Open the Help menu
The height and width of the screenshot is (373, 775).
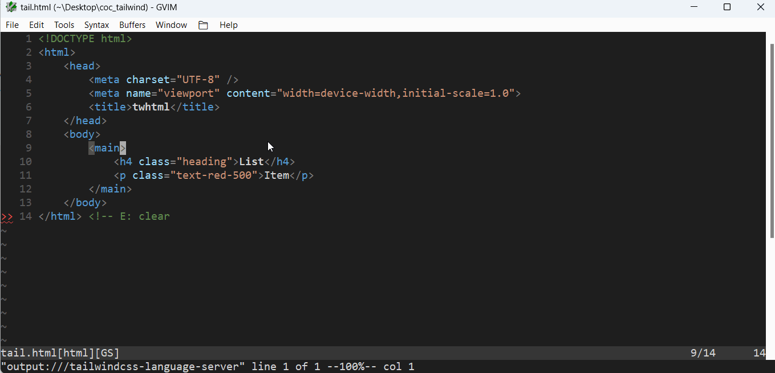point(228,24)
